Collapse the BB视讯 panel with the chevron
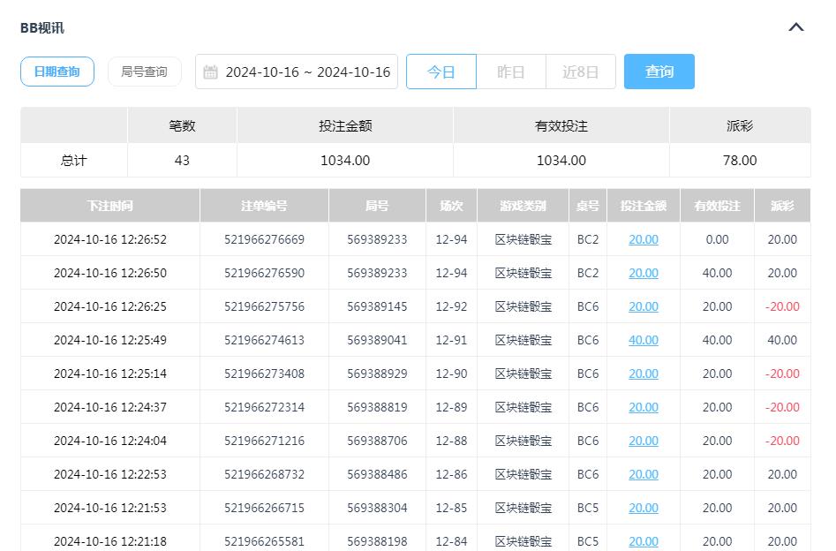The image size is (836, 551). (x=795, y=27)
